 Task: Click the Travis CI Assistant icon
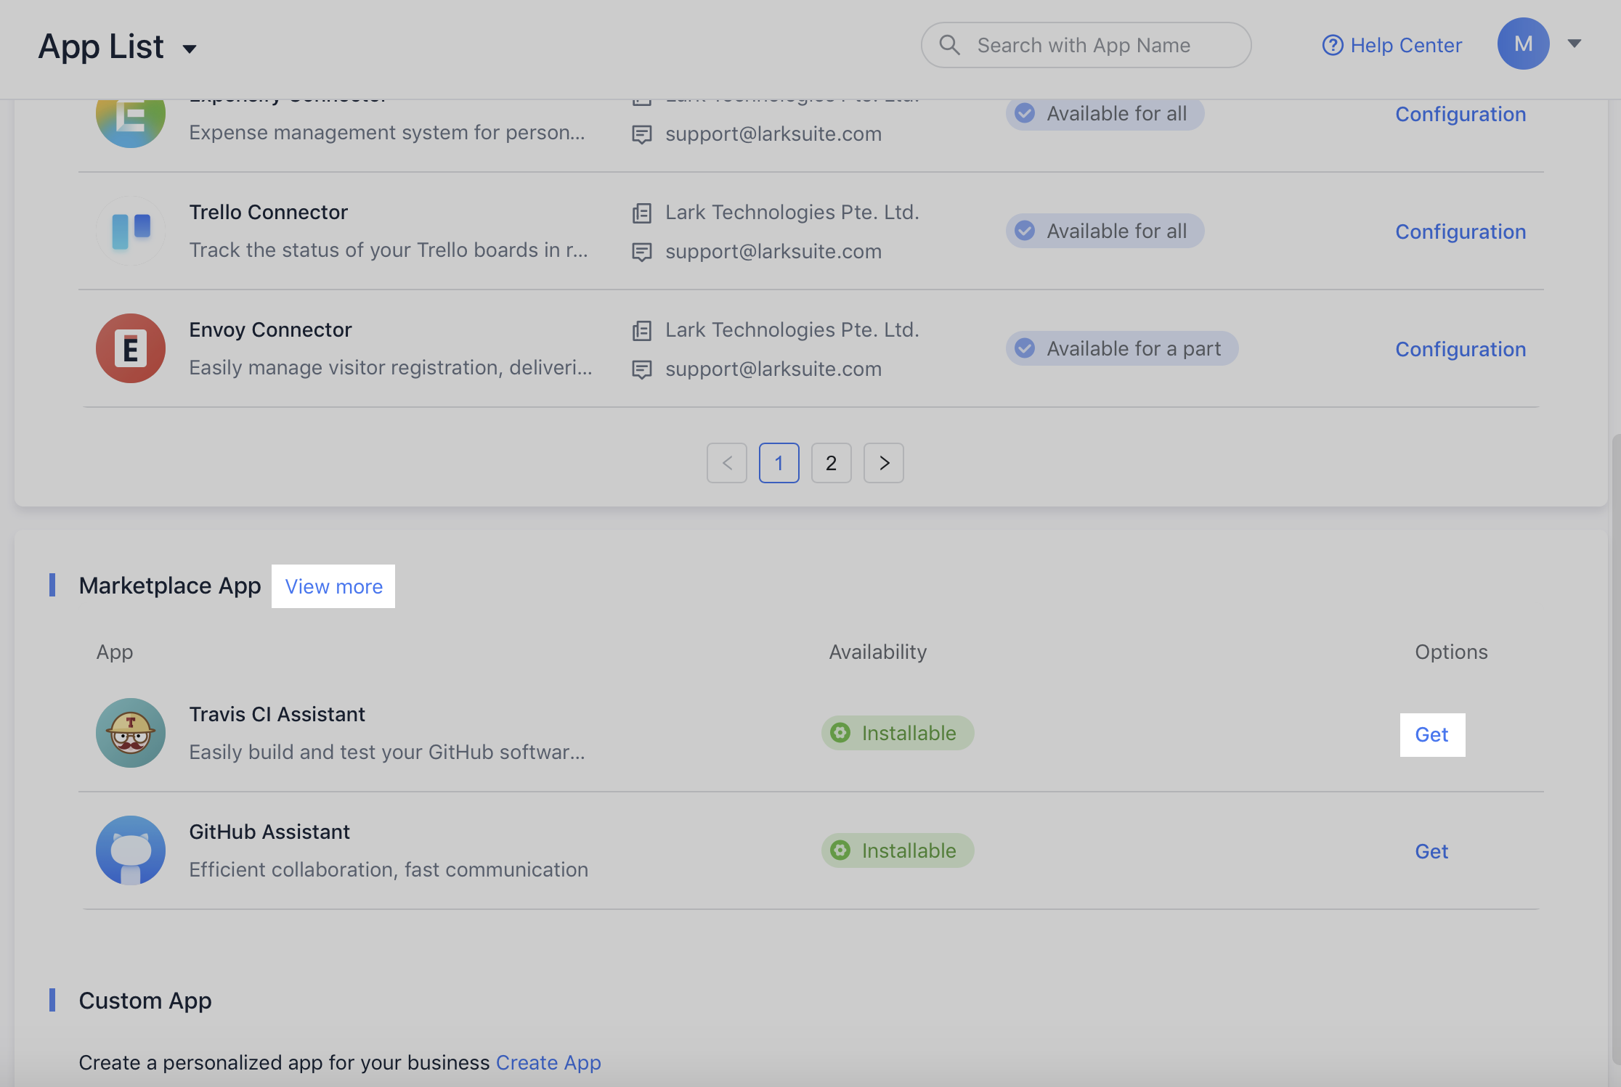(131, 733)
